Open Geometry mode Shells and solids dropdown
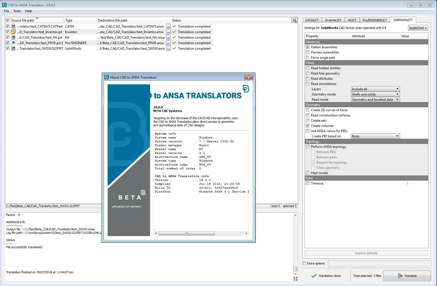 pos(375,94)
